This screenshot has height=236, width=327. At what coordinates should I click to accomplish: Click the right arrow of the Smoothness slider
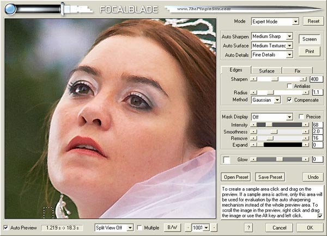coord(306,132)
